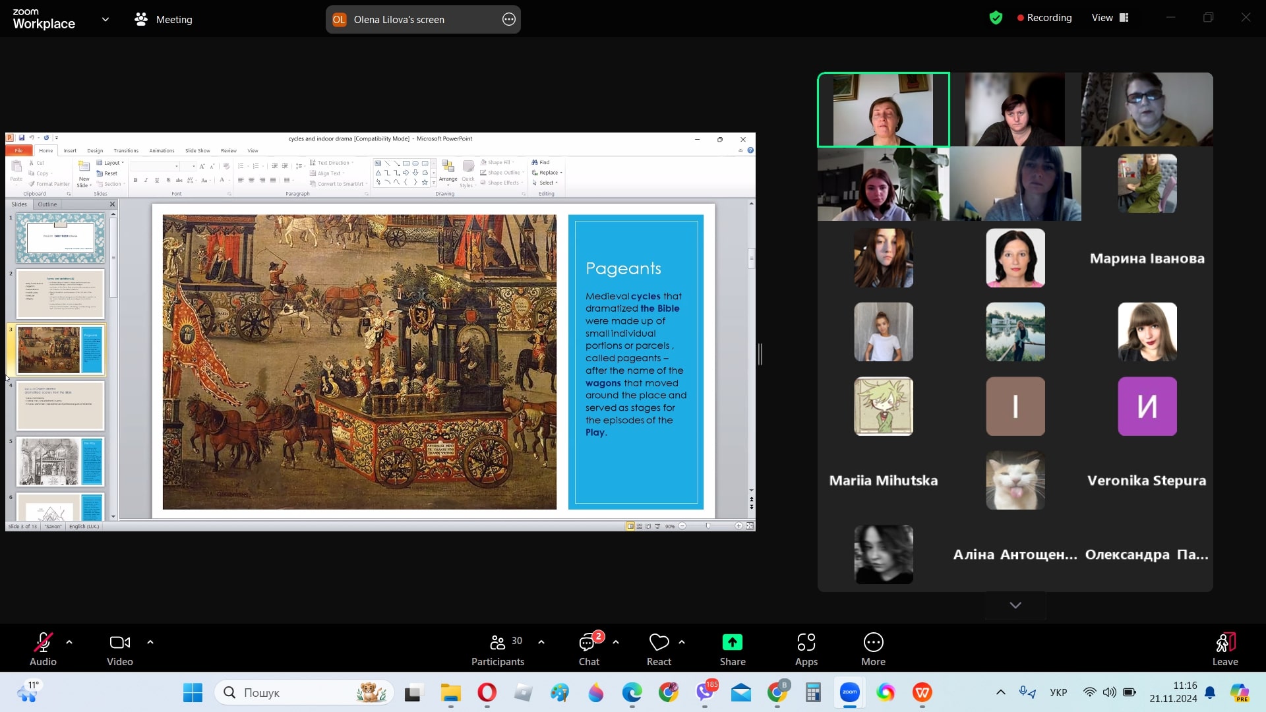
Task: Click the Recording indicator
Action: pos(1044,18)
